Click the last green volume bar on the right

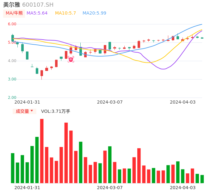point(202,179)
